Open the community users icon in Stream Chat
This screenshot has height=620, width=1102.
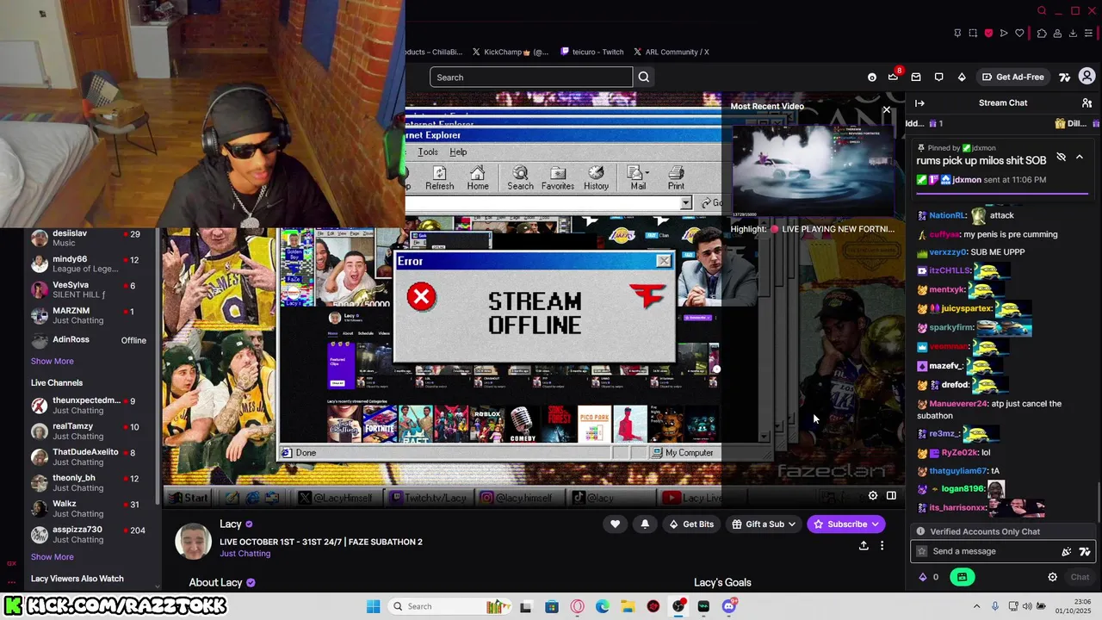pos(1087,102)
